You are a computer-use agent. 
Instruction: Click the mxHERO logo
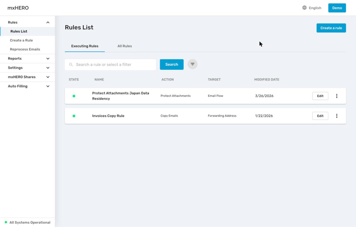pyautogui.click(x=18, y=8)
